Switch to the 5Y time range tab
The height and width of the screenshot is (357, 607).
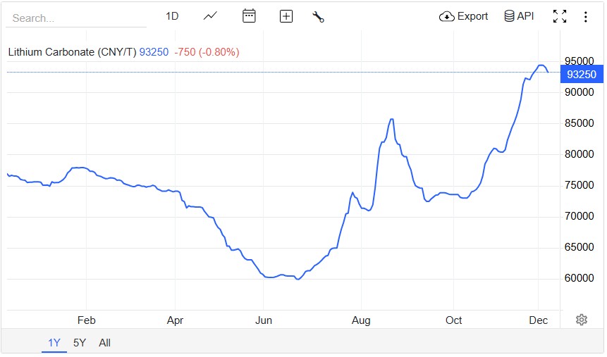pyautogui.click(x=80, y=343)
